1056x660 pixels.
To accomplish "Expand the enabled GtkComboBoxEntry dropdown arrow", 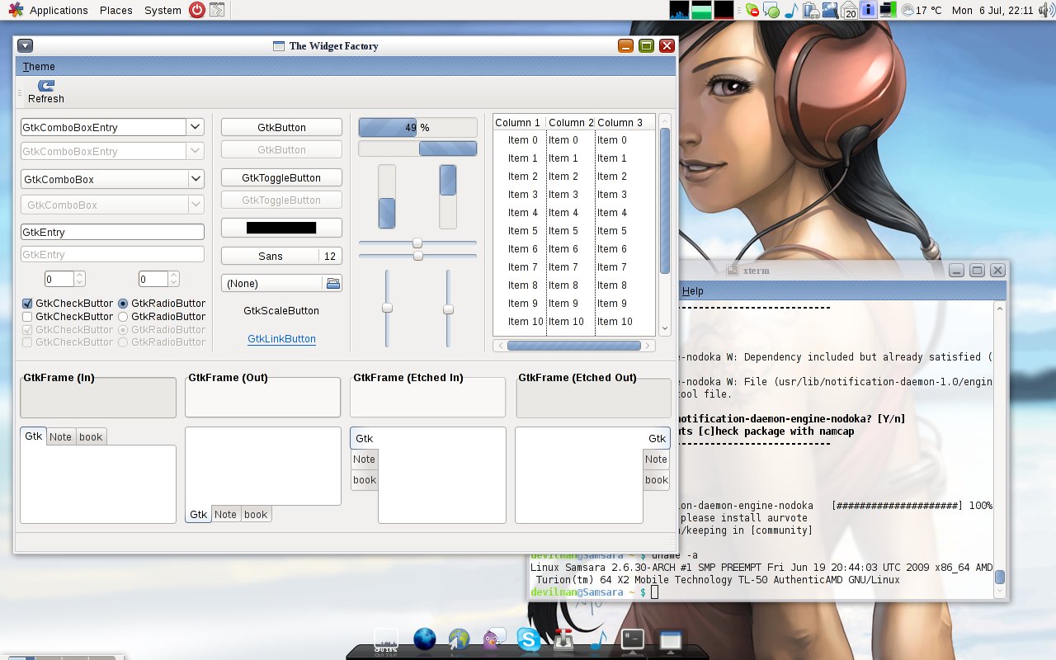I will click(196, 127).
